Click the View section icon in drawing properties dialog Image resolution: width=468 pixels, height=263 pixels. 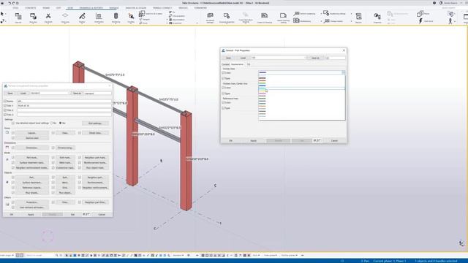pyautogui.click(x=7, y=132)
